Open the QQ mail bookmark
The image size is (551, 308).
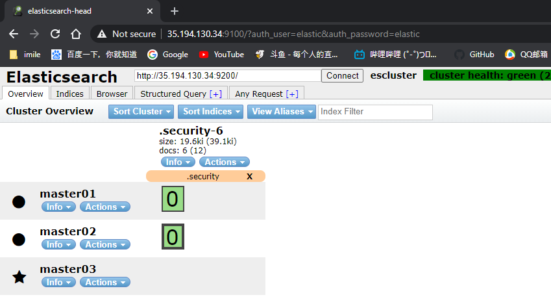pos(526,55)
